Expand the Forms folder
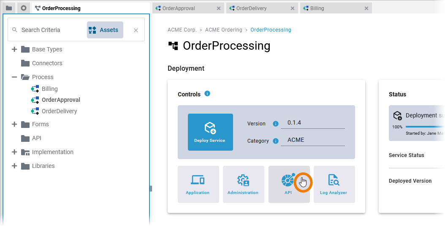Viewport: 445px width, 226px height. pos(14,124)
